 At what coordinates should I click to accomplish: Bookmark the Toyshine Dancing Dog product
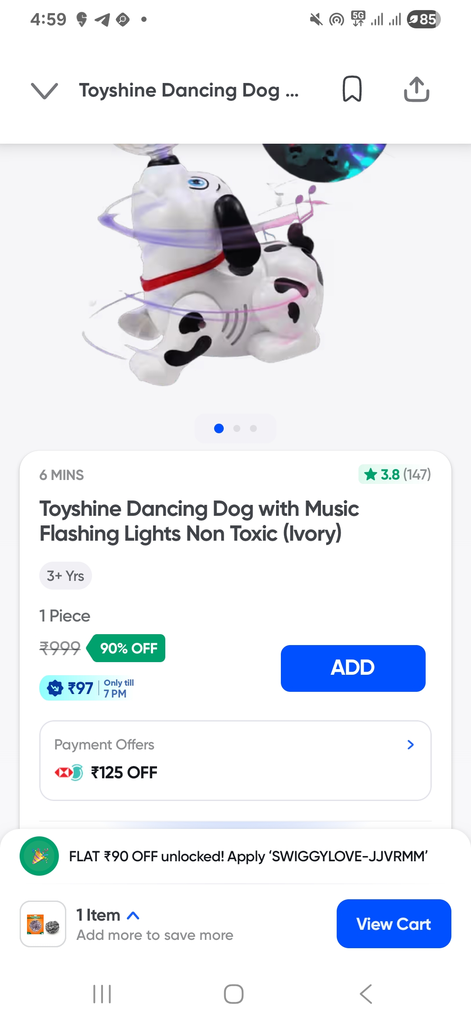coord(352,89)
